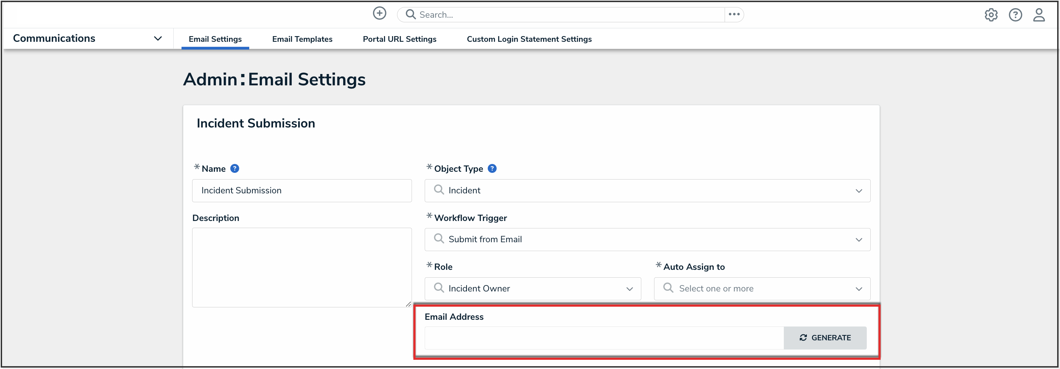This screenshot has width=1060, height=369.
Task: Open the user profile icon
Action: click(1039, 15)
